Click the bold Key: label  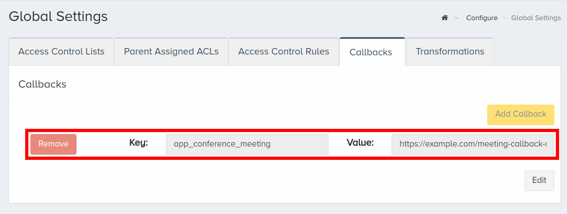pos(139,143)
